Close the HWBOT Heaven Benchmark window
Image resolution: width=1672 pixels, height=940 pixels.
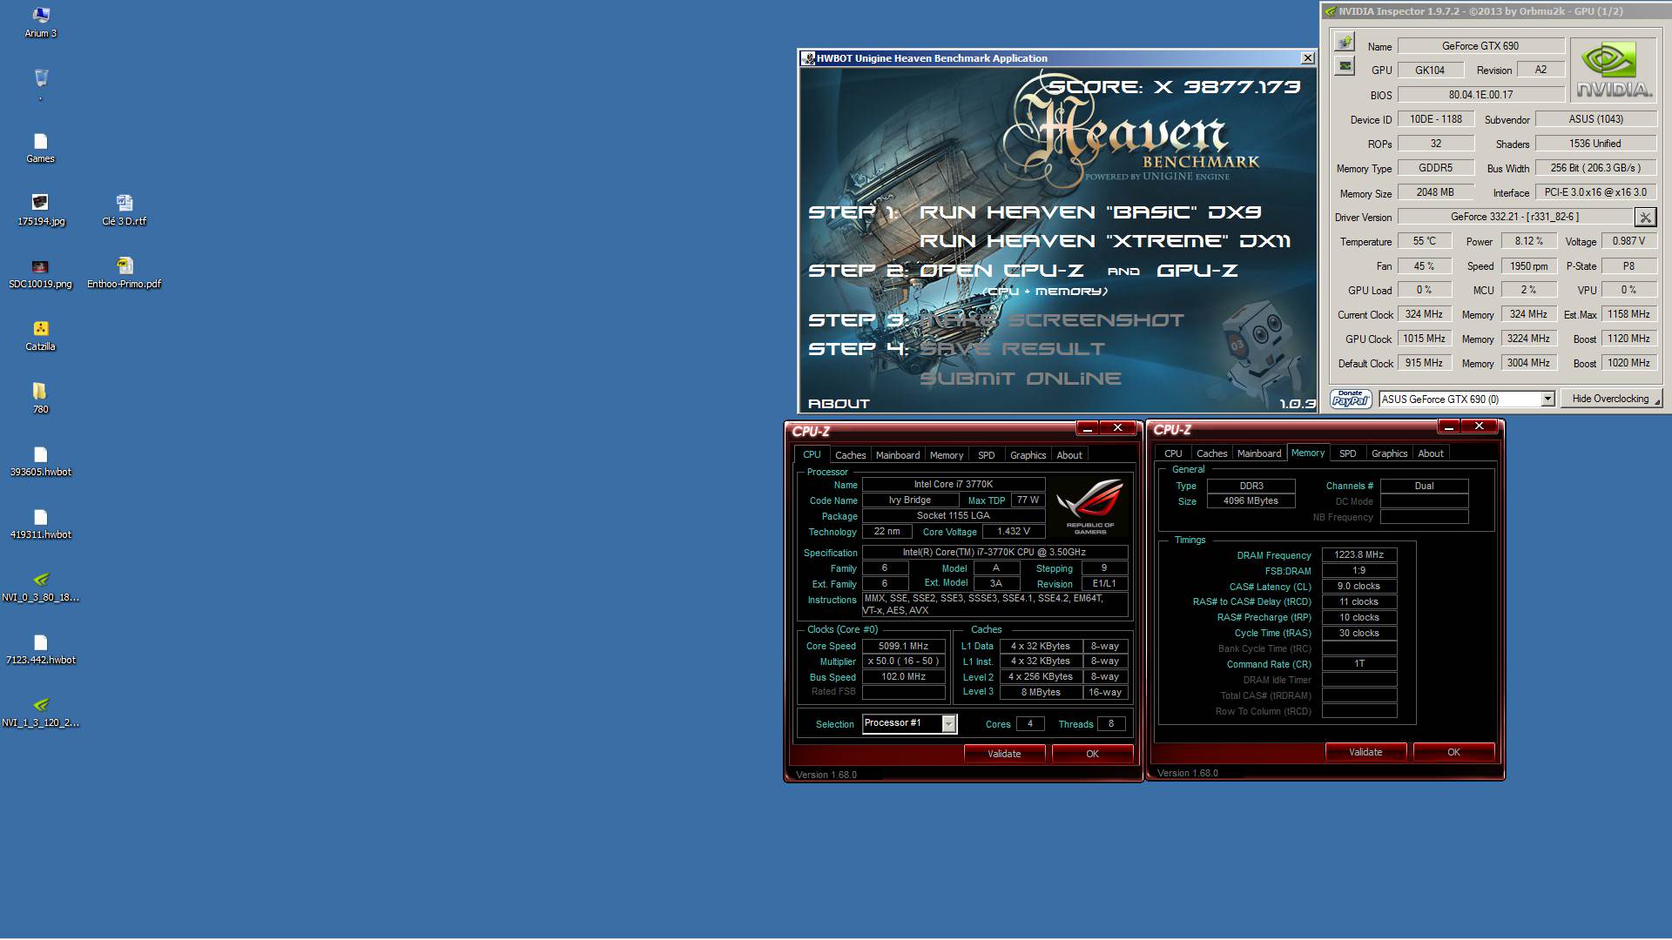click(1307, 58)
